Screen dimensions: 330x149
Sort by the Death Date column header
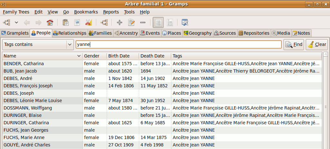click(x=155, y=56)
